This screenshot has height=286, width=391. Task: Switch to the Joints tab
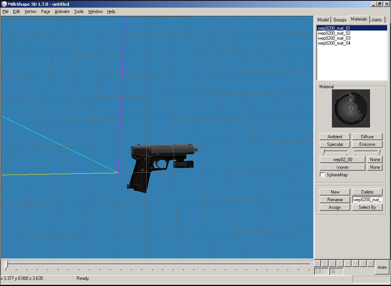point(377,20)
